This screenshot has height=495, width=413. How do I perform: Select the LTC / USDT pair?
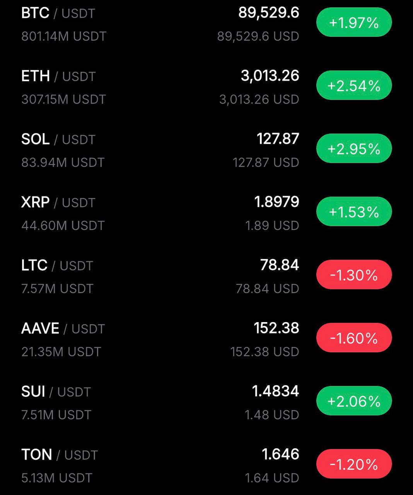tap(57, 265)
